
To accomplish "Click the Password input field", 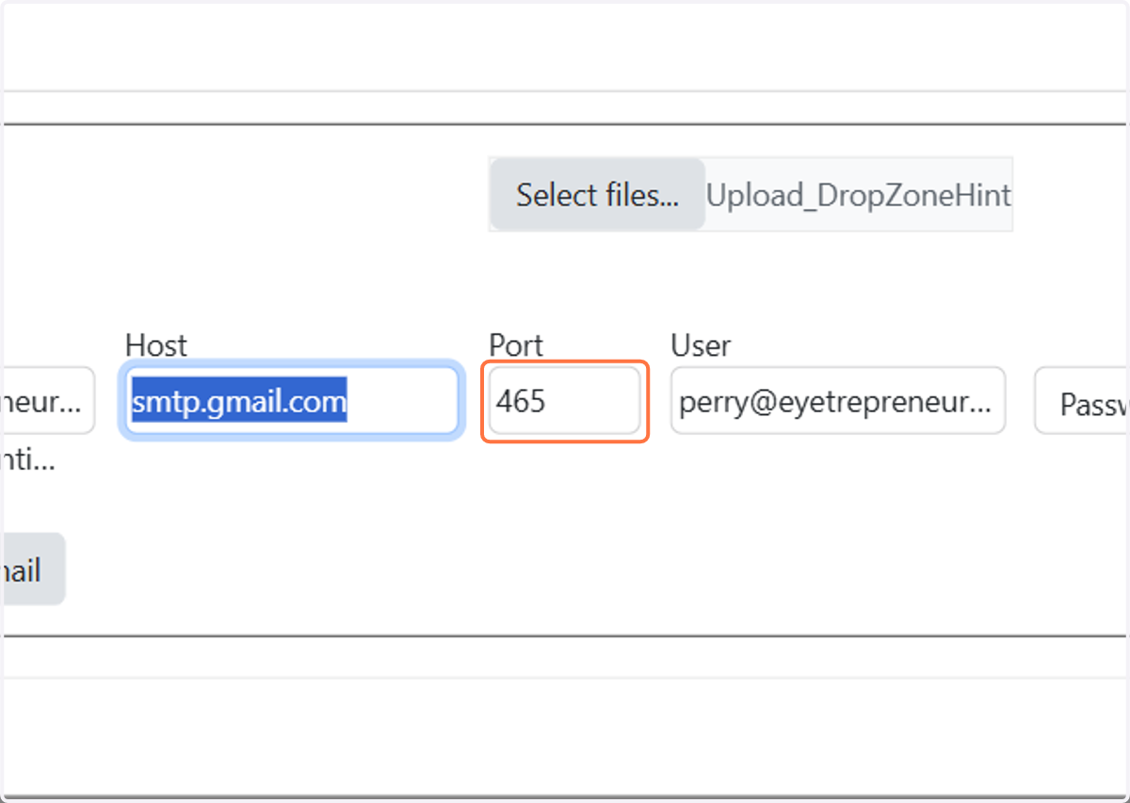I will (x=1083, y=401).
